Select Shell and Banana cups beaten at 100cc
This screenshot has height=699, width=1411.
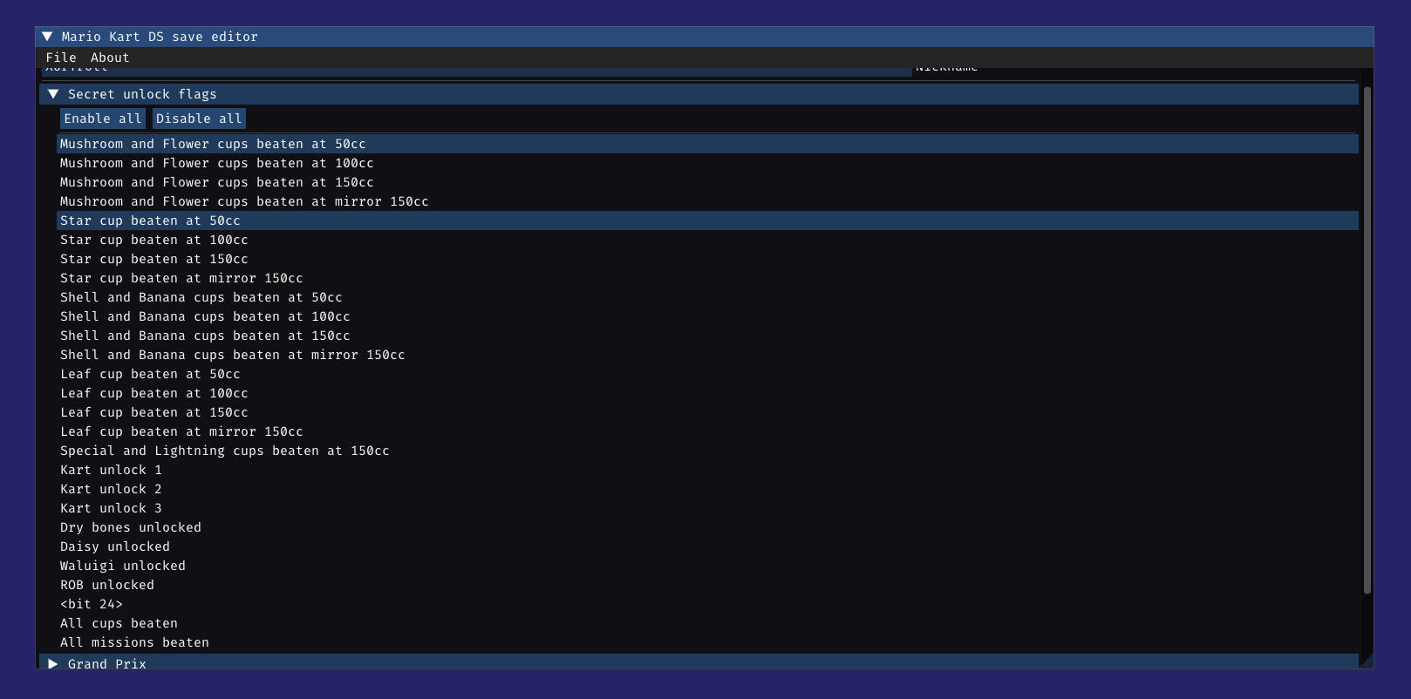[x=707, y=316]
